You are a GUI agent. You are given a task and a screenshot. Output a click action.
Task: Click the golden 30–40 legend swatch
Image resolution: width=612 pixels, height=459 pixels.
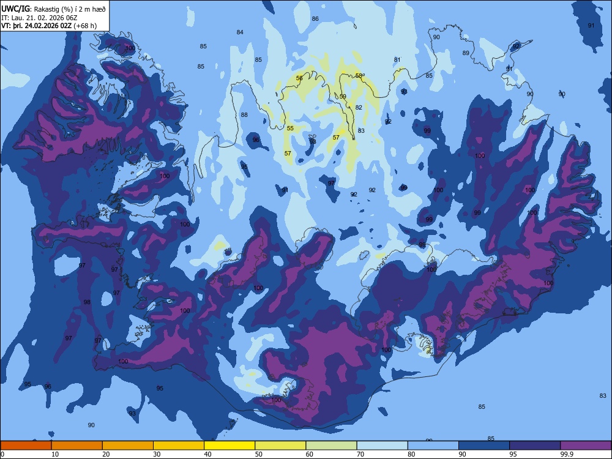179,446
